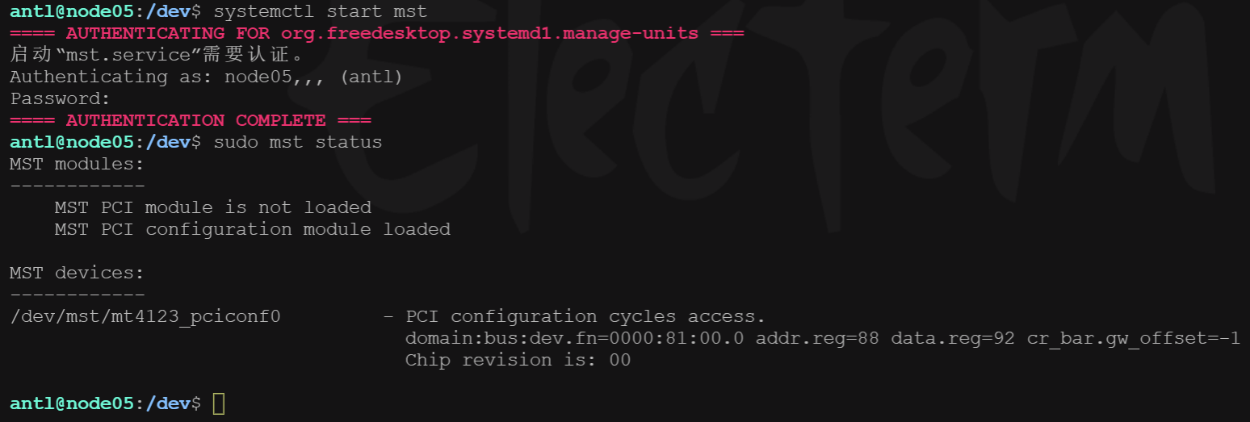Click the 'sudo mst status' command text
The height and width of the screenshot is (422, 1250).
[x=298, y=142]
